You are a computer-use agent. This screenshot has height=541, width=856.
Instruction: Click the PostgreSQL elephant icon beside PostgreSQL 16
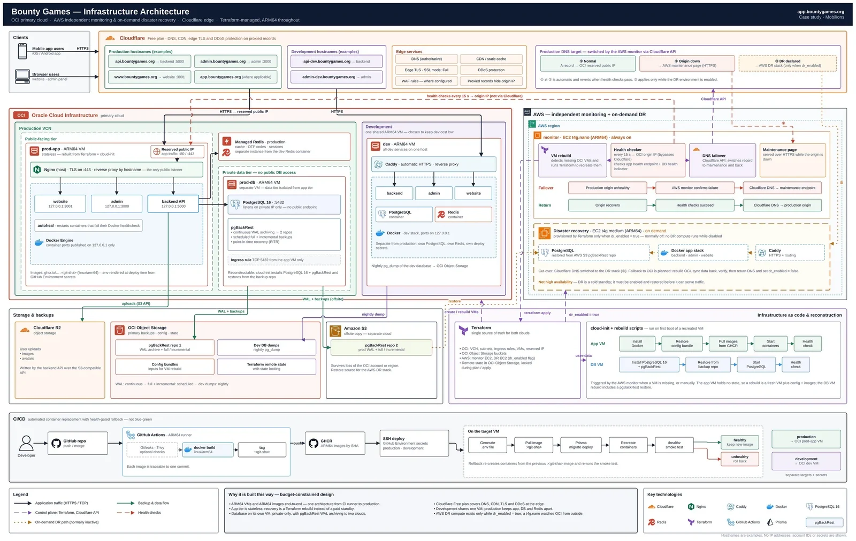tap(235, 204)
